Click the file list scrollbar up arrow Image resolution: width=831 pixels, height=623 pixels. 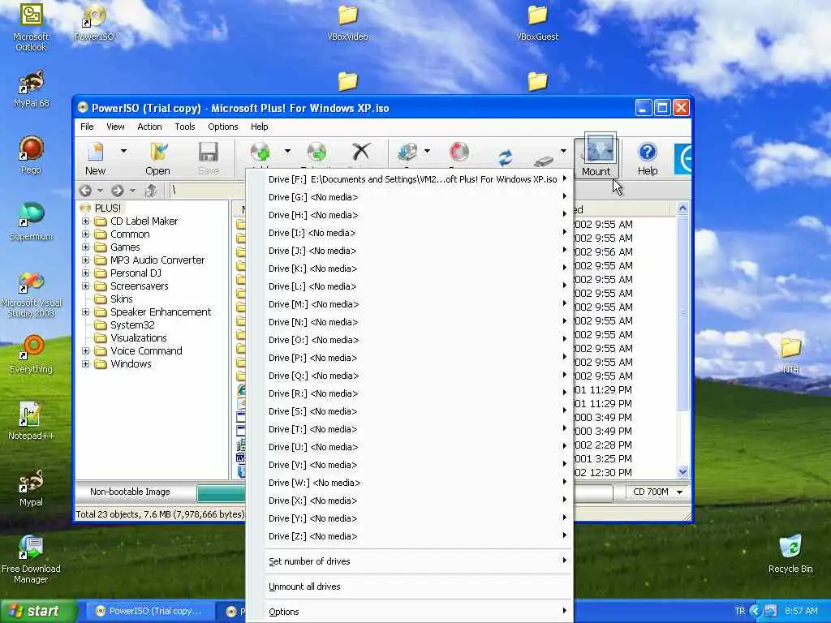tap(682, 208)
